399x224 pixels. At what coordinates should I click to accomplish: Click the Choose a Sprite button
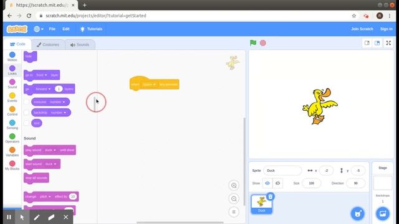coord(357,213)
